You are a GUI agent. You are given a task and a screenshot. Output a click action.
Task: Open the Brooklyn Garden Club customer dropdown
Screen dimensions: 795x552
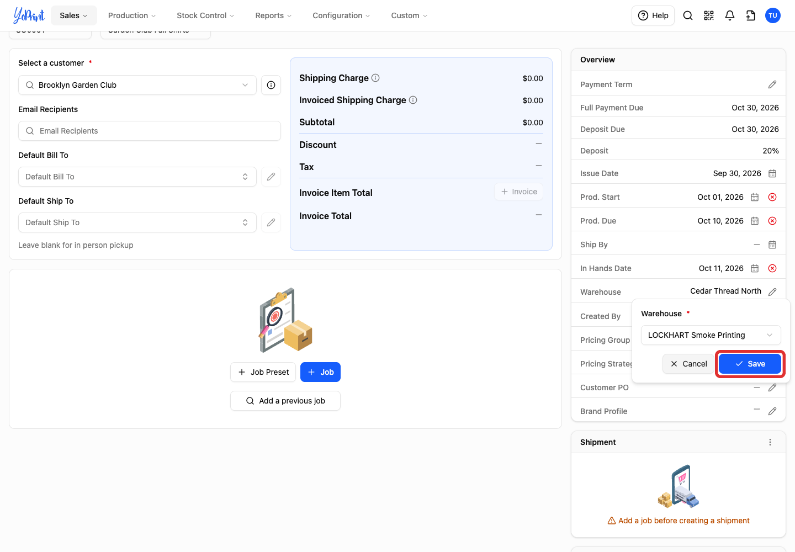(137, 85)
